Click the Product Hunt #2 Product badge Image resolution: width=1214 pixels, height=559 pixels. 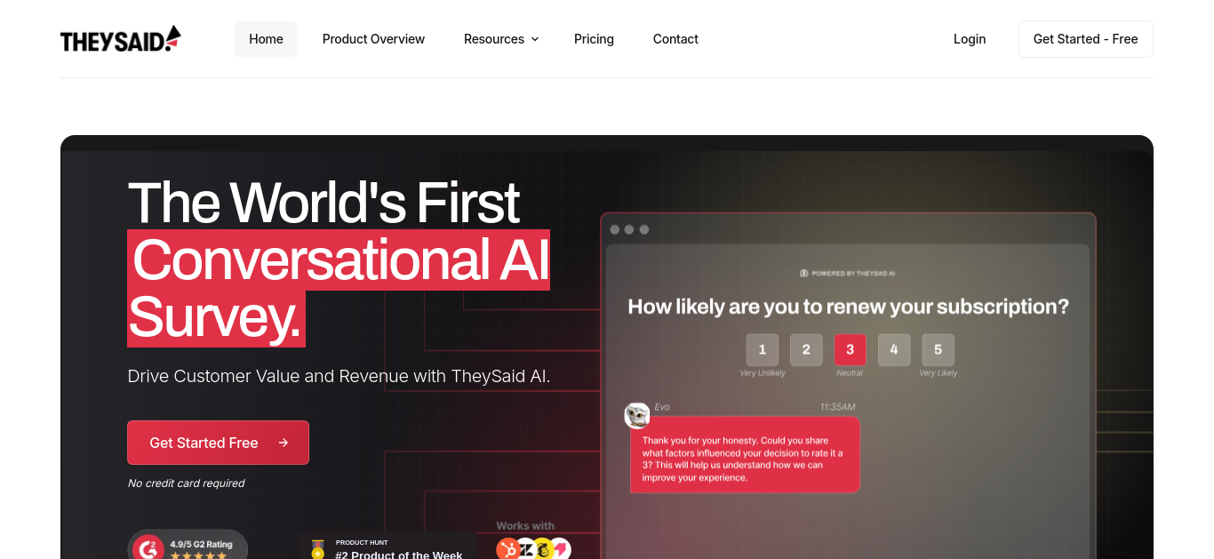coord(387,547)
